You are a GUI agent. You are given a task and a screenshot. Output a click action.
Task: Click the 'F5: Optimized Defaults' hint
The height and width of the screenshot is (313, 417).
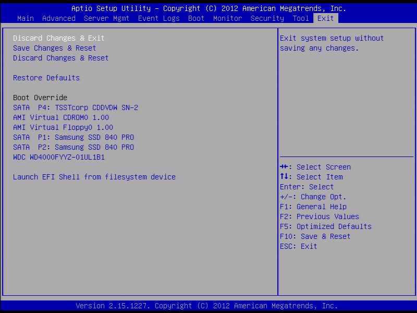[325, 226]
